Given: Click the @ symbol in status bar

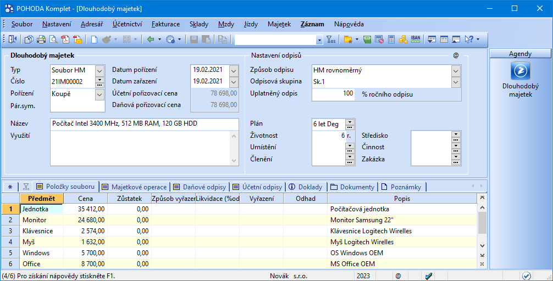Looking at the screenshot, I should [x=398, y=276].
